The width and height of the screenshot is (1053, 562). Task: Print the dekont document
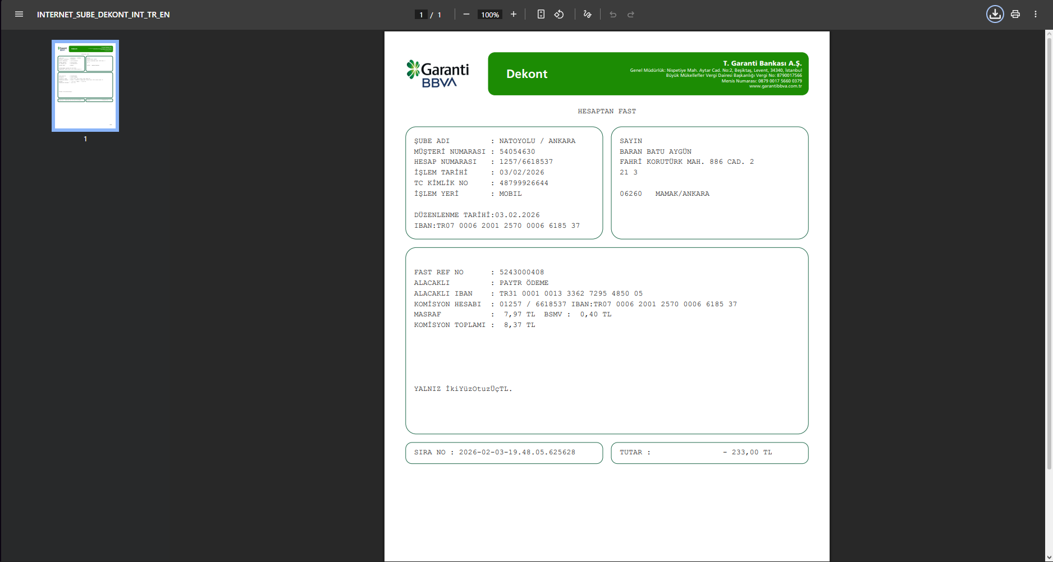[x=1015, y=15]
